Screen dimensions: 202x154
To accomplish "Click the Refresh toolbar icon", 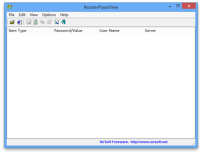I will pyautogui.click(x=35, y=22).
